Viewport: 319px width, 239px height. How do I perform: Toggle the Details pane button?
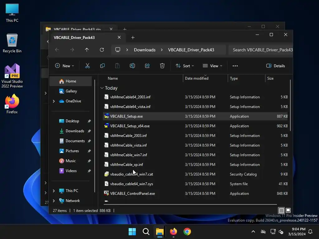click(276, 66)
